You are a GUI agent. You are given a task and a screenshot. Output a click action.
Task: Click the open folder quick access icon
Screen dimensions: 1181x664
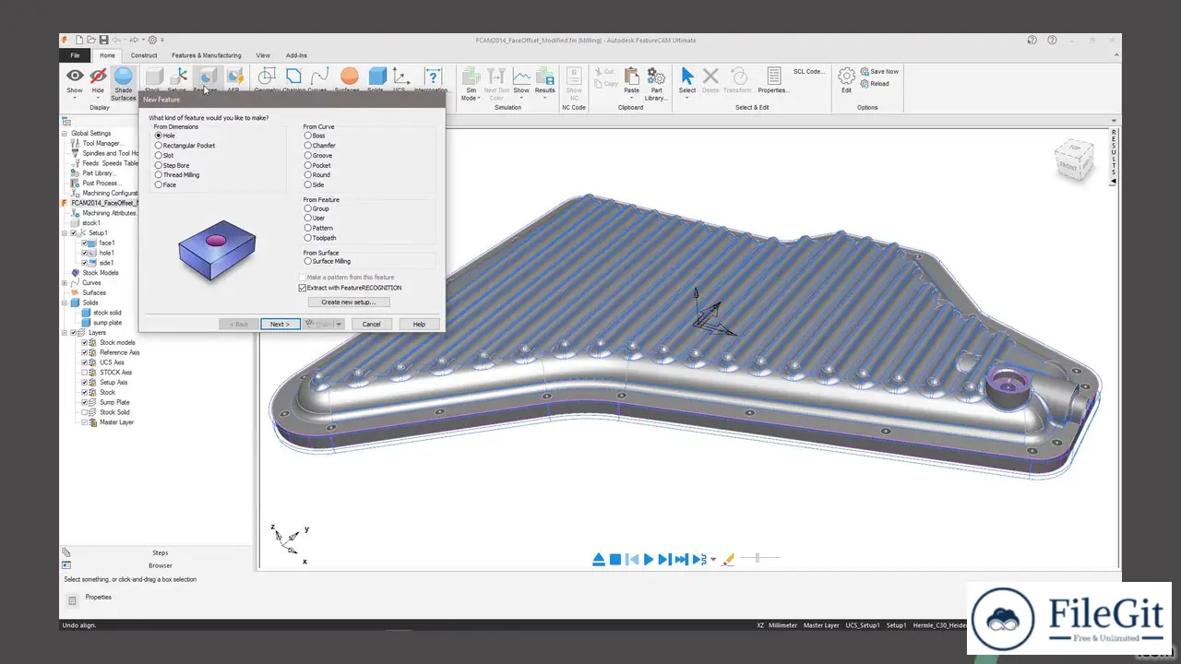(91, 40)
